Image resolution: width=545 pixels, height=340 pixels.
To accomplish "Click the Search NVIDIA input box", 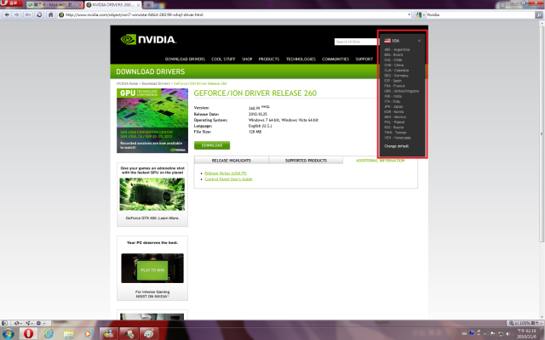I will click(356, 42).
